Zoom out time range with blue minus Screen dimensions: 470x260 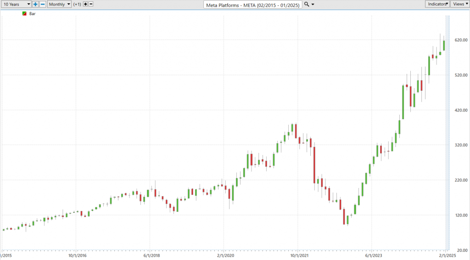click(43, 4)
